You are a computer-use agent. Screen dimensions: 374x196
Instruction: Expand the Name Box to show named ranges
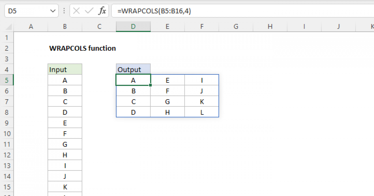[x=52, y=11]
